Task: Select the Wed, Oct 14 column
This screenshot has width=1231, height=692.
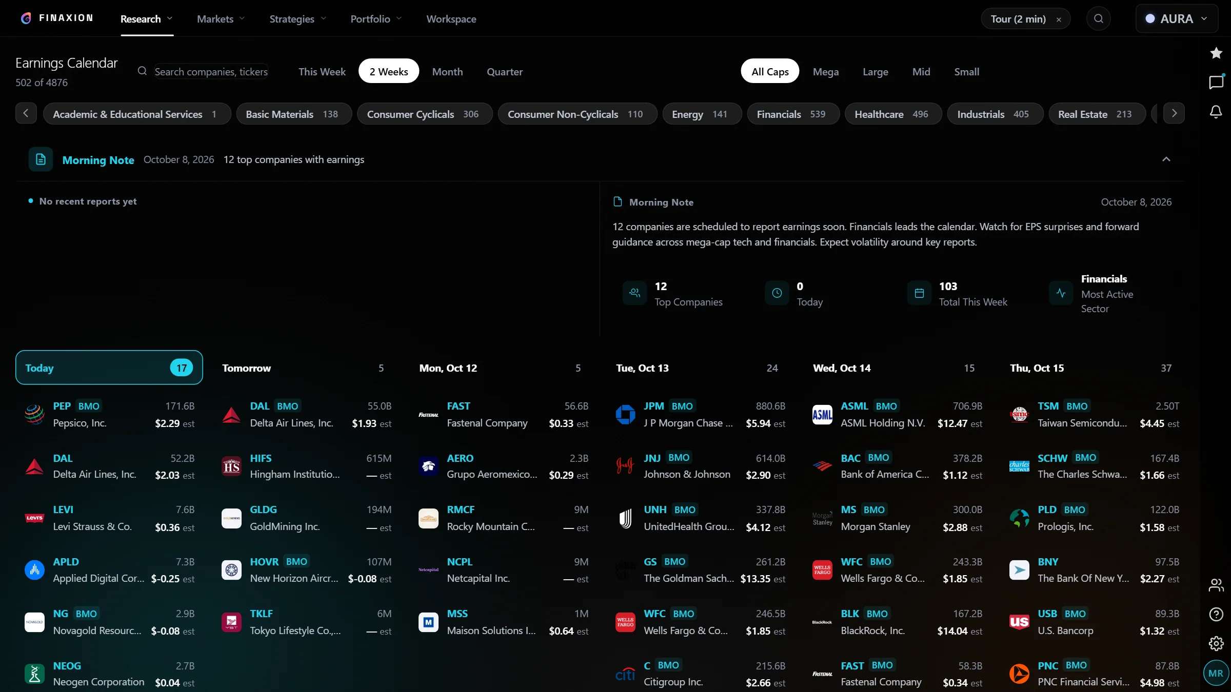Action: point(897,368)
